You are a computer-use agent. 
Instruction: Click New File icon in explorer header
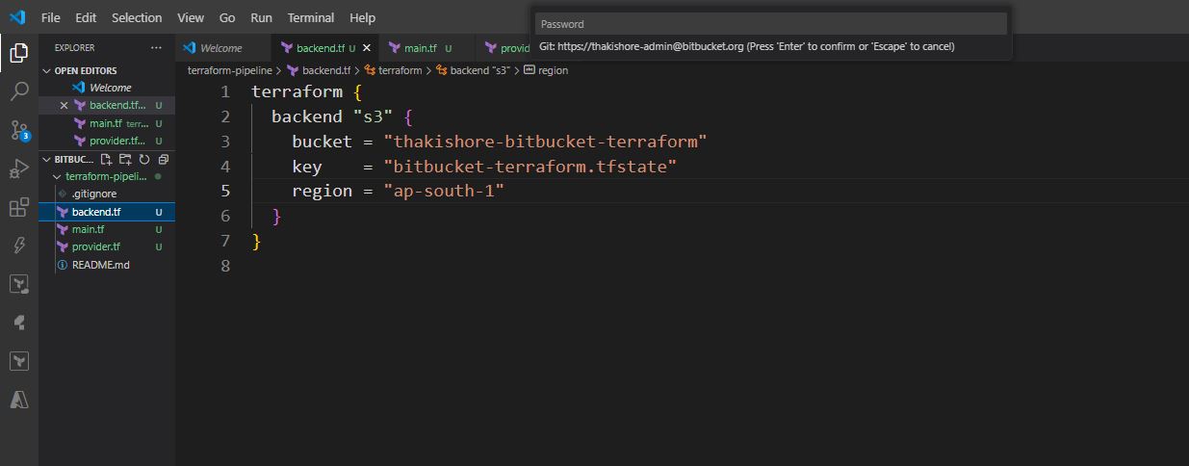(x=107, y=159)
